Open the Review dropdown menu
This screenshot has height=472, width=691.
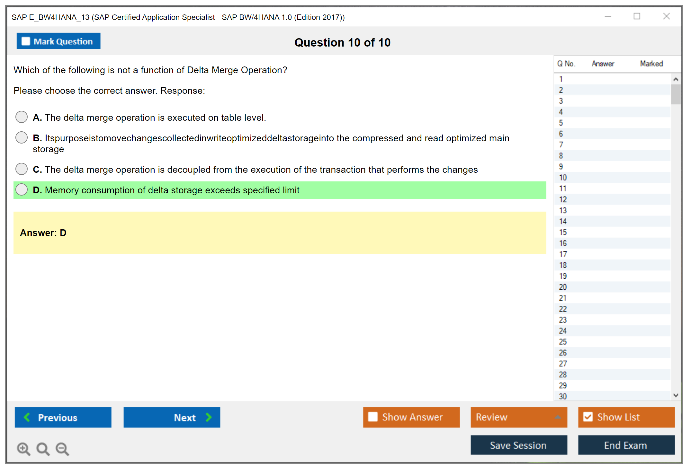(x=518, y=417)
